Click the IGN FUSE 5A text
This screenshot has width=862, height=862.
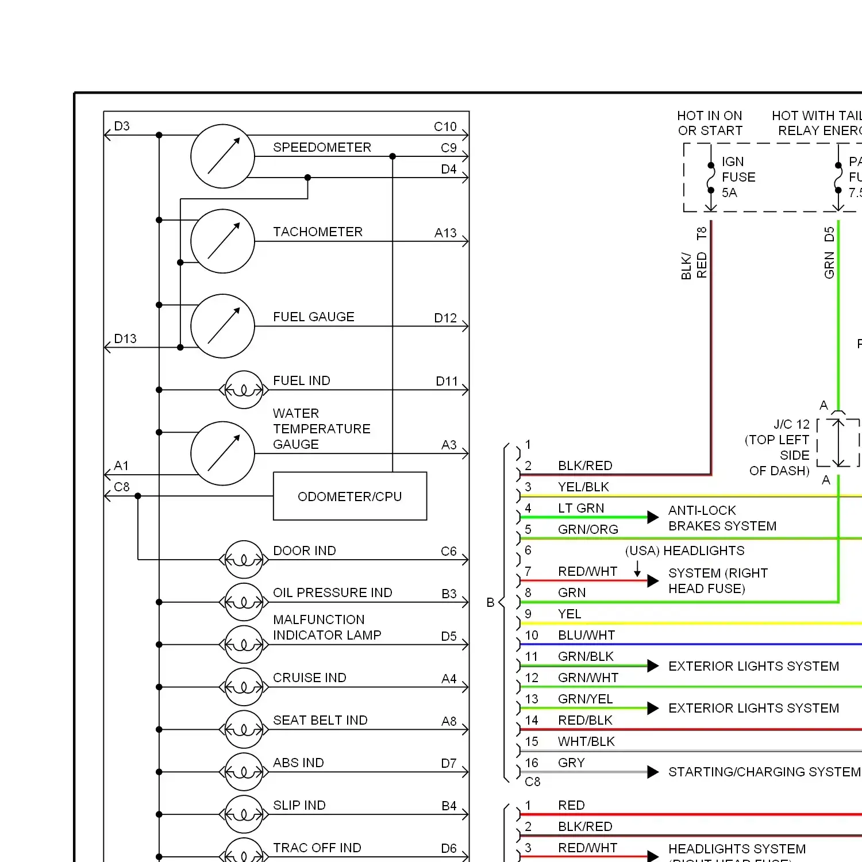point(738,177)
